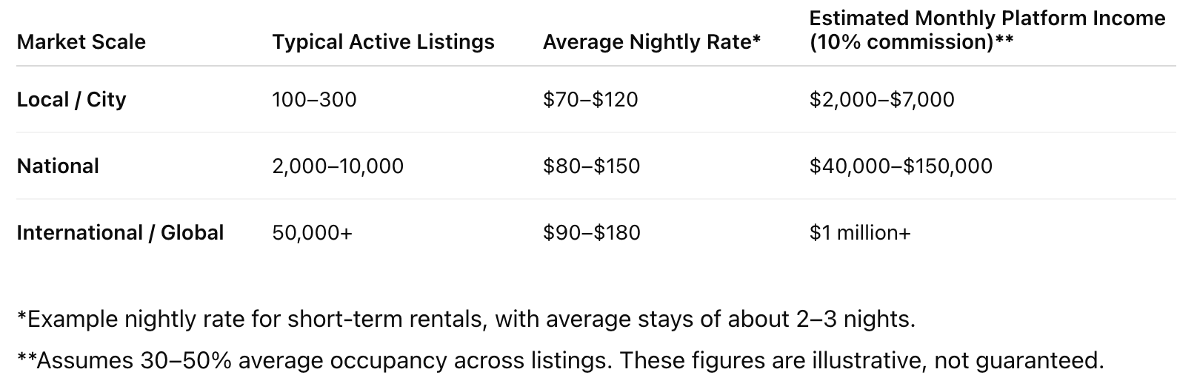
Task: Click the $70–$120 nightly rate cell
Action: [590, 99]
